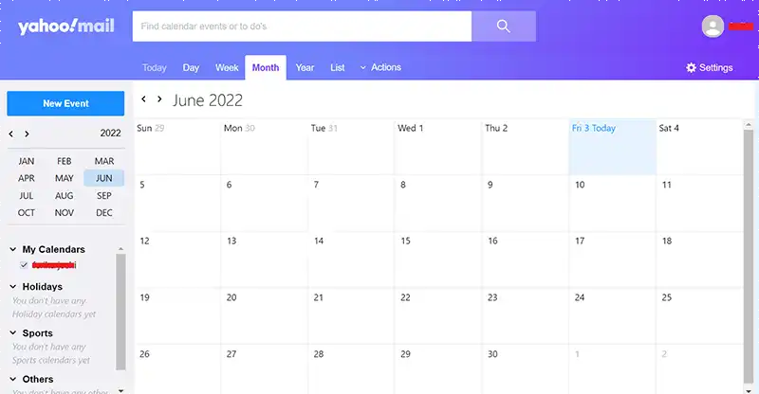Select June 18 day cell
The height and width of the screenshot is (394, 759).
click(699, 260)
